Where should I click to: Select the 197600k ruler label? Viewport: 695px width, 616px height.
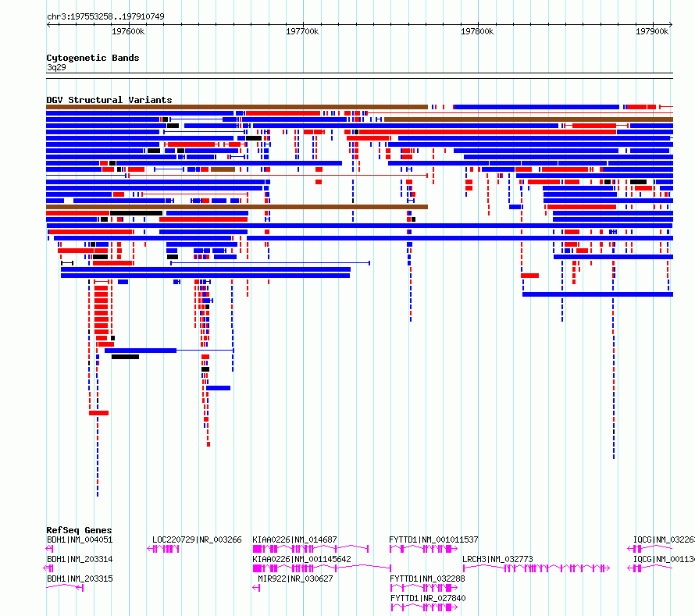(x=128, y=31)
